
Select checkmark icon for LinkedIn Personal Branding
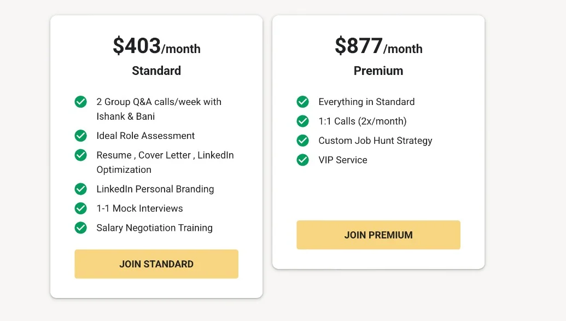(x=81, y=189)
